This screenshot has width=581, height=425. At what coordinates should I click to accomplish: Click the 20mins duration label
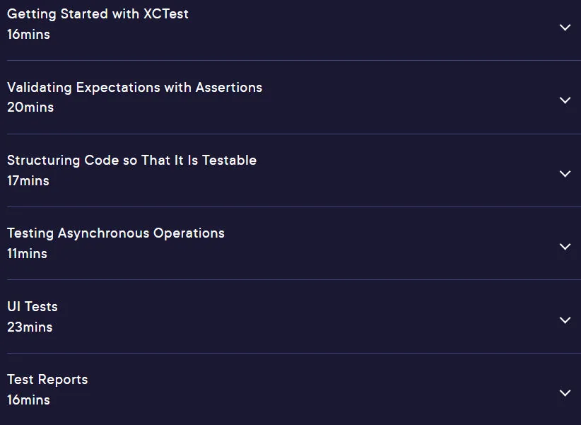[x=30, y=107]
